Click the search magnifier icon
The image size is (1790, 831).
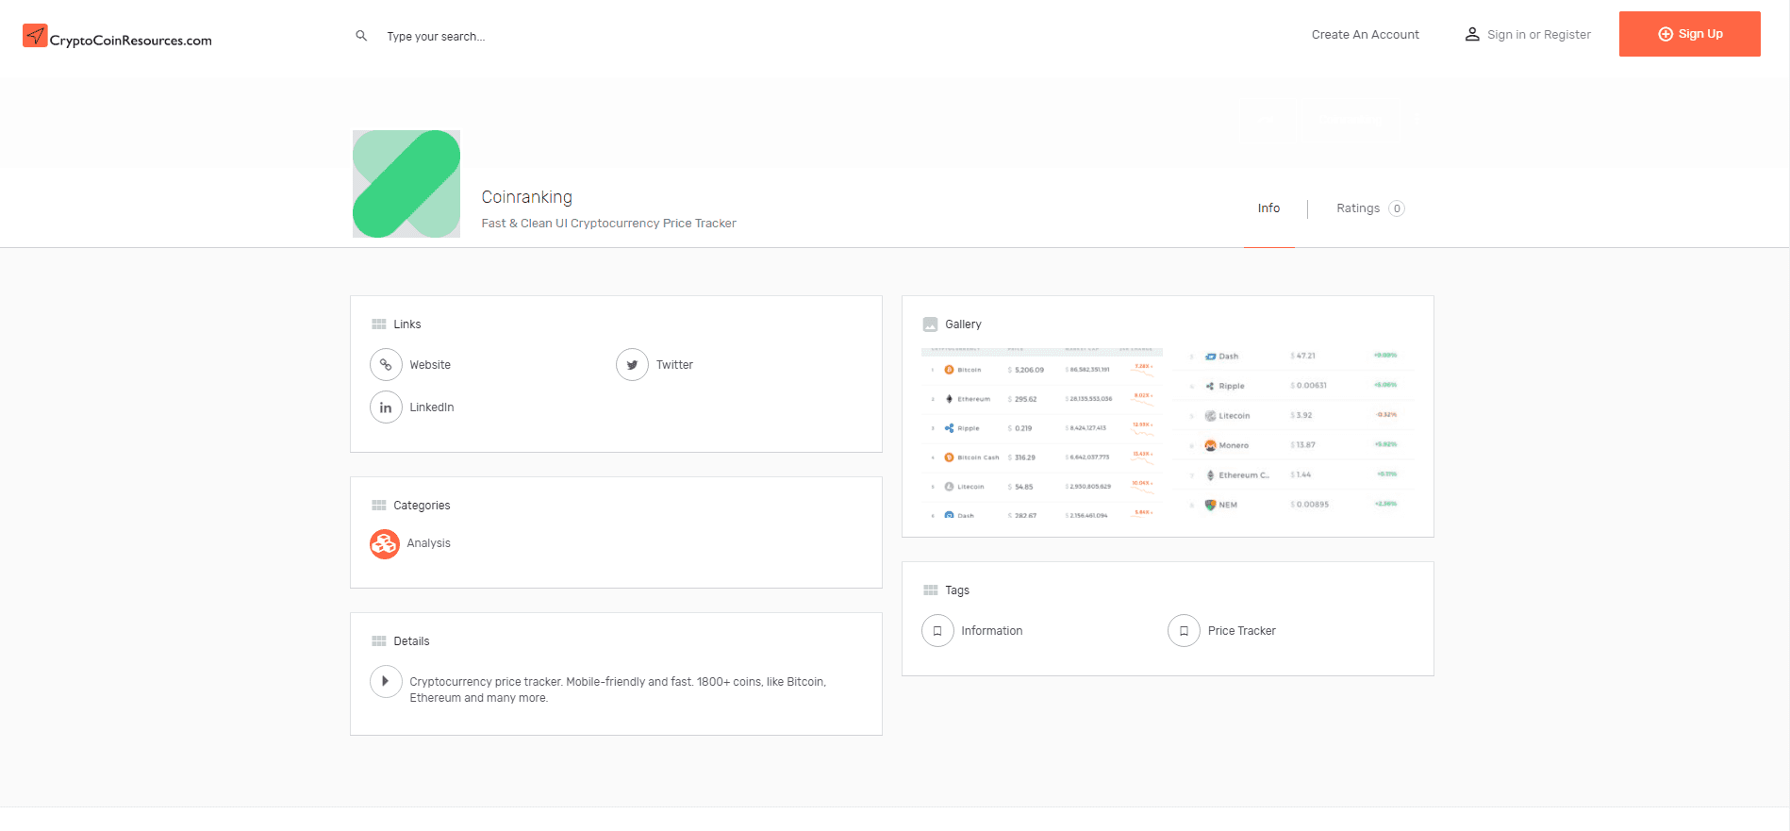(x=361, y=36)
